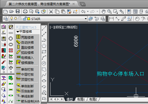Click the Paste clipboard icon
The image size is (148, 104).
click(63, 12)
